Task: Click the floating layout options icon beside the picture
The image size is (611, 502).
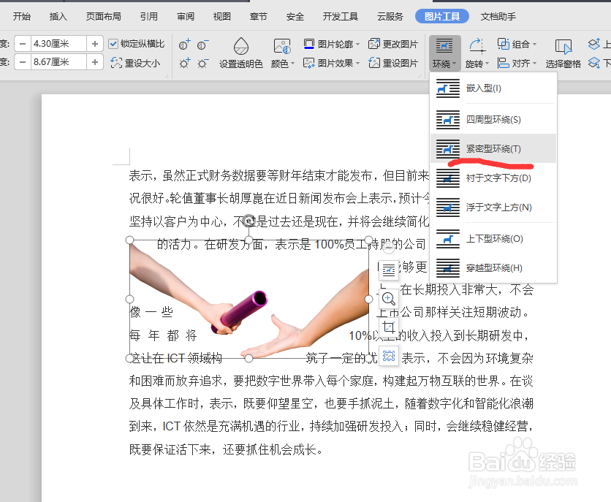Action: click(389, 270)
